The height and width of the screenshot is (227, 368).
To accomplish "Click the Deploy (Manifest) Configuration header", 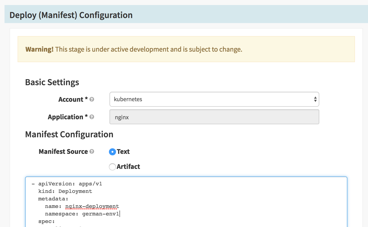I will pyautogui.click(x=71, y=15).
